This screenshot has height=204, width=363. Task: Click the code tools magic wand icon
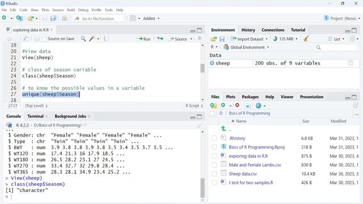coord(92,39)
